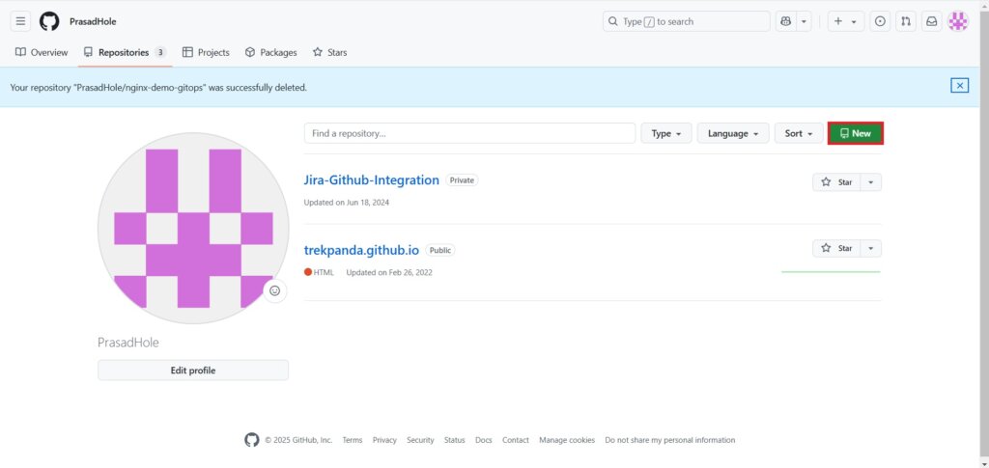Click the activity graph of trekpanda.github.io
Viewport: 989px width, 468px height.
[x=831, y=271]
